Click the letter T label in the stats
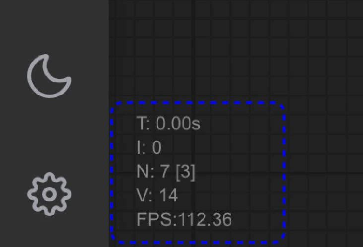Image resolution: width=363 pixels, height=247 pixels. pyautogui.click(x=141, y=123)
